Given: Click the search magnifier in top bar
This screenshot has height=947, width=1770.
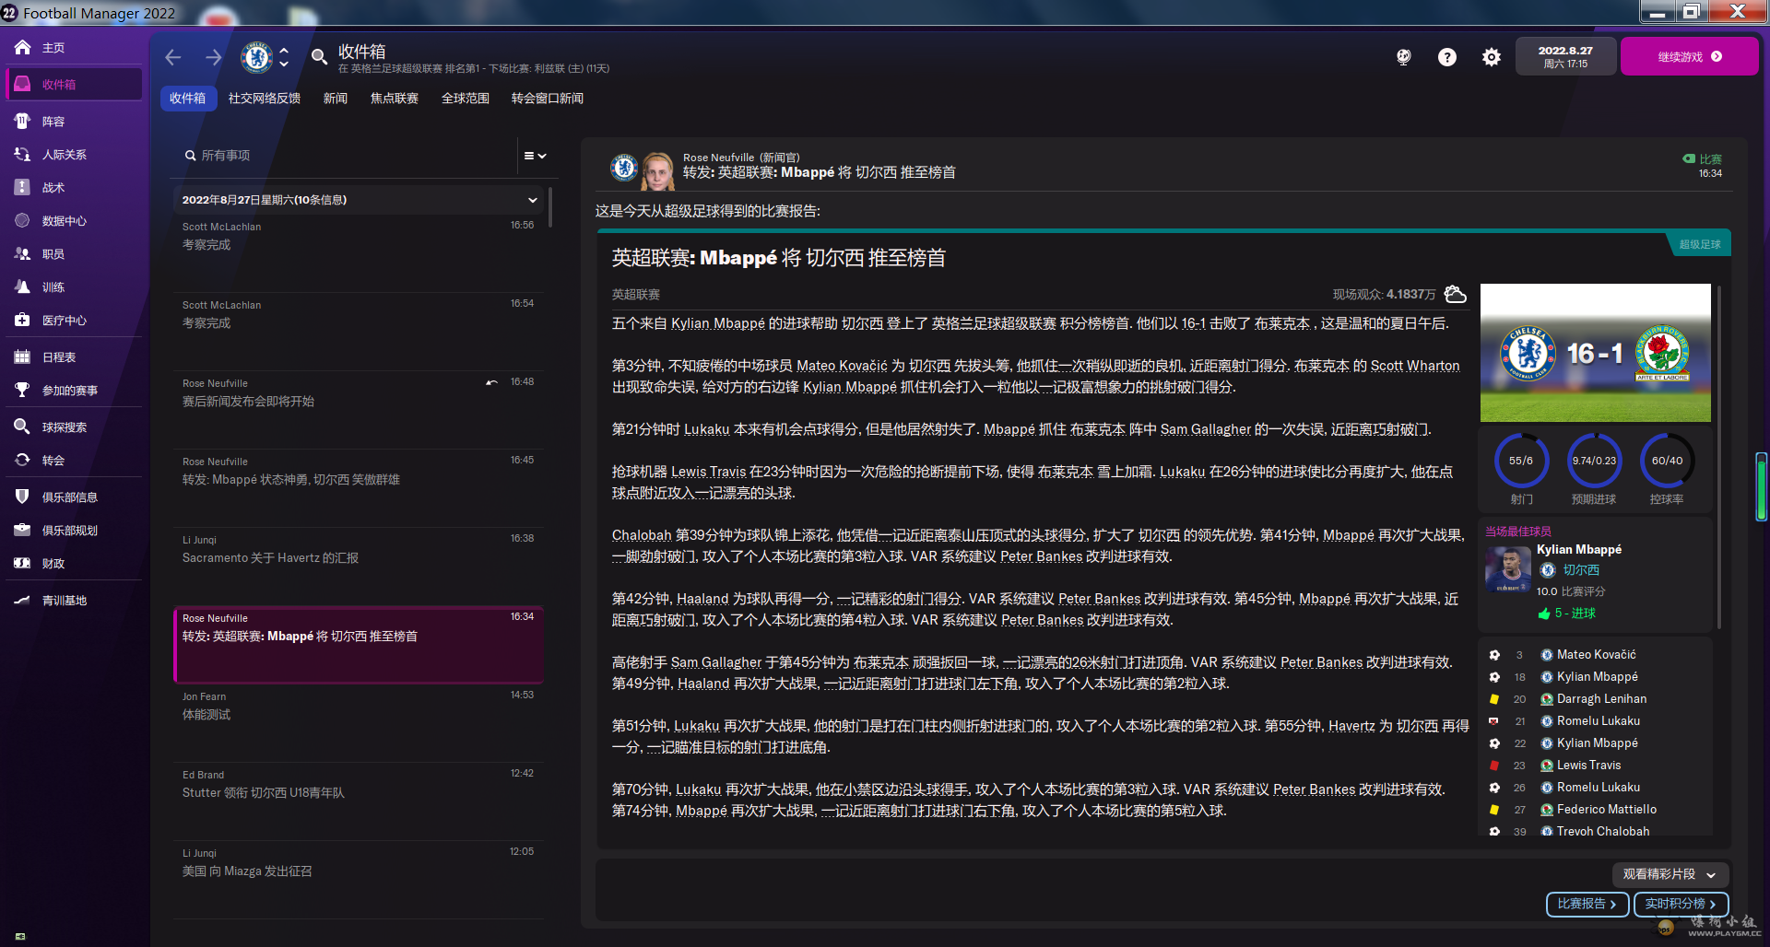Looking at the screenshot, I should point(319,57).
